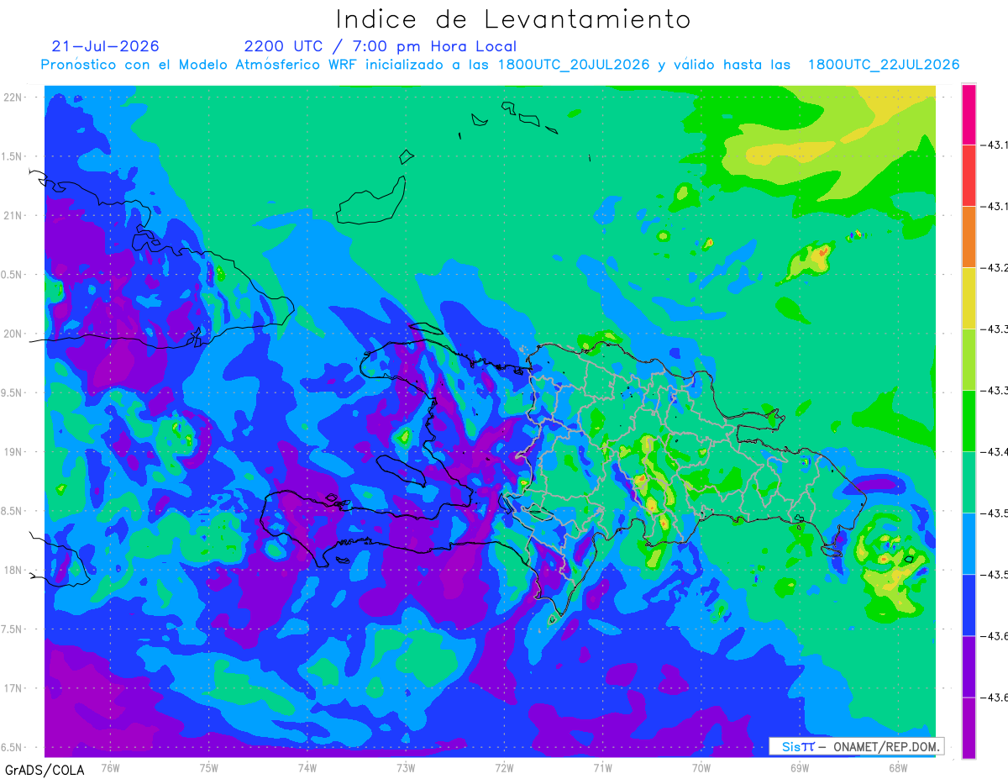Pick the red legend color segment
Viewport: 1008px width, 779px height.
969,176
